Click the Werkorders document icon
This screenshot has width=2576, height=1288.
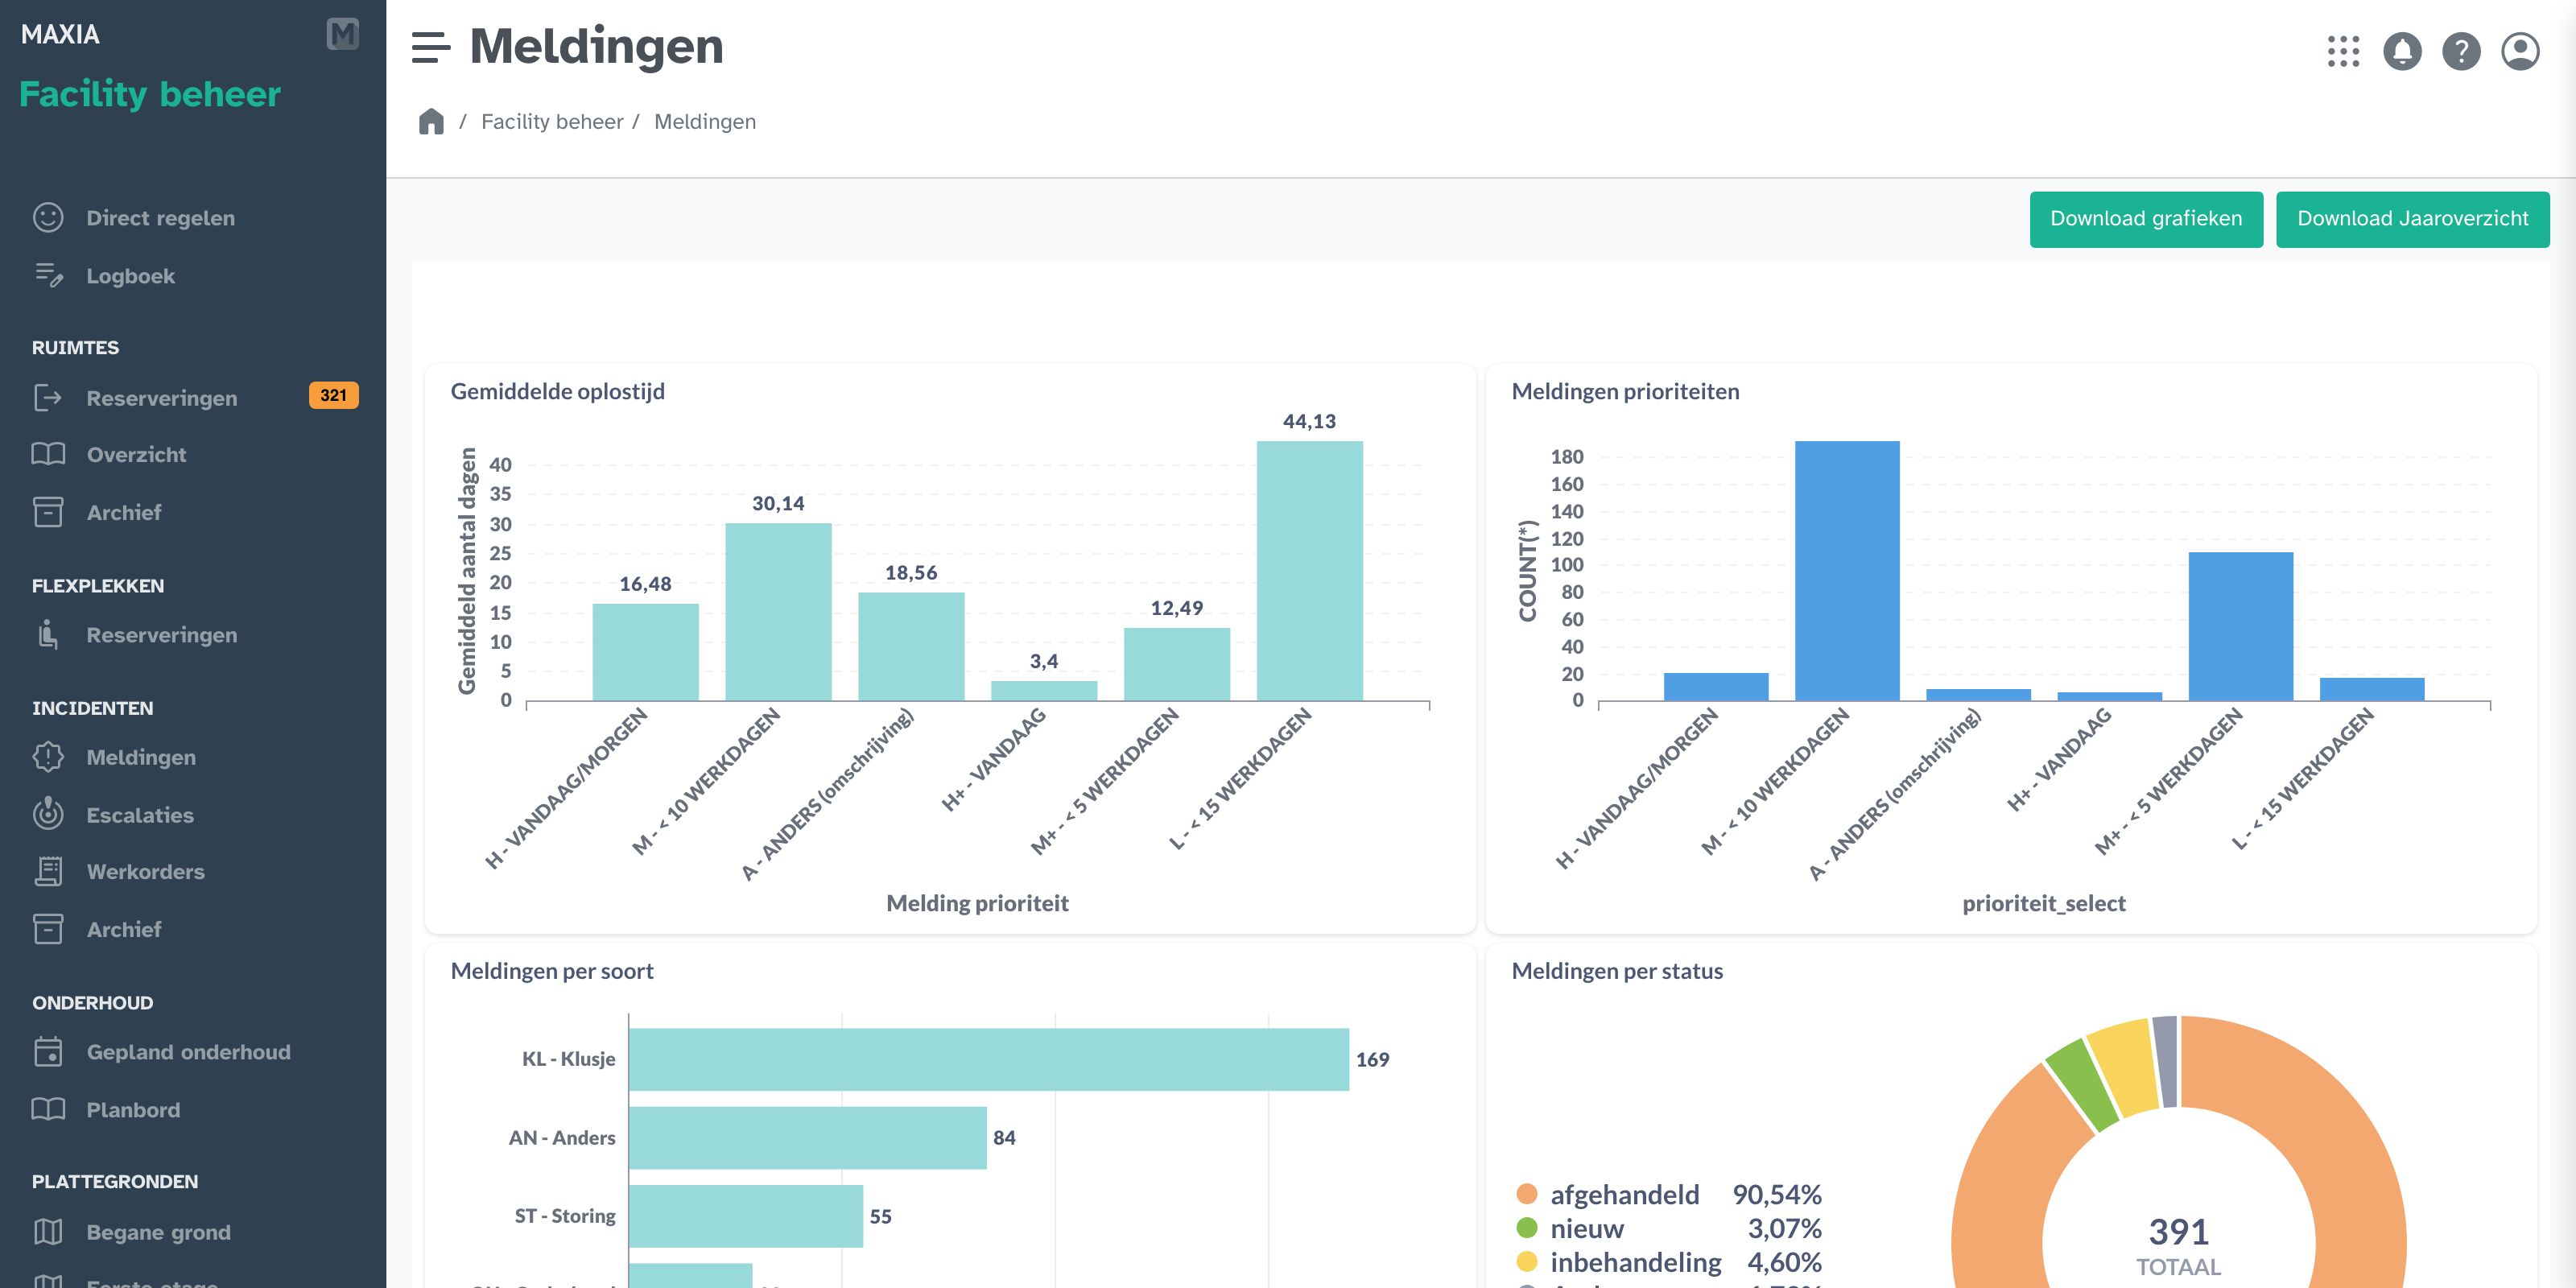click(48, 871)
